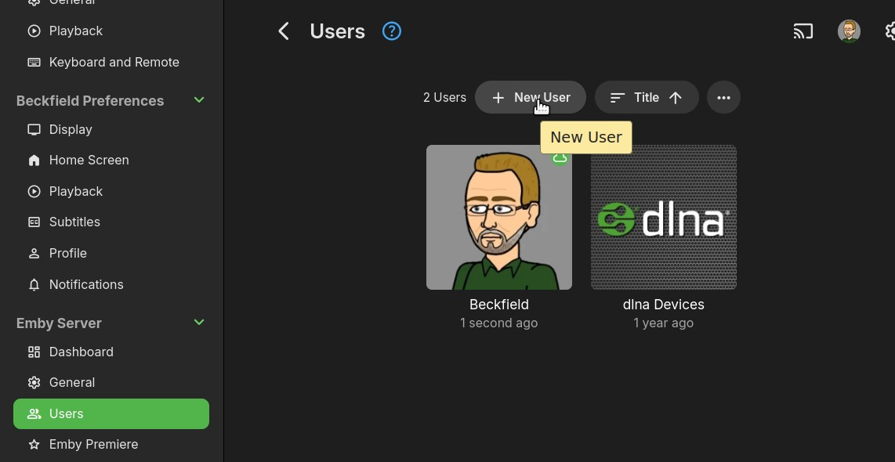The height and width of the screenshot is (462, 895).
Task: Open Notifications preferences
Action: [x=111, y=284]
